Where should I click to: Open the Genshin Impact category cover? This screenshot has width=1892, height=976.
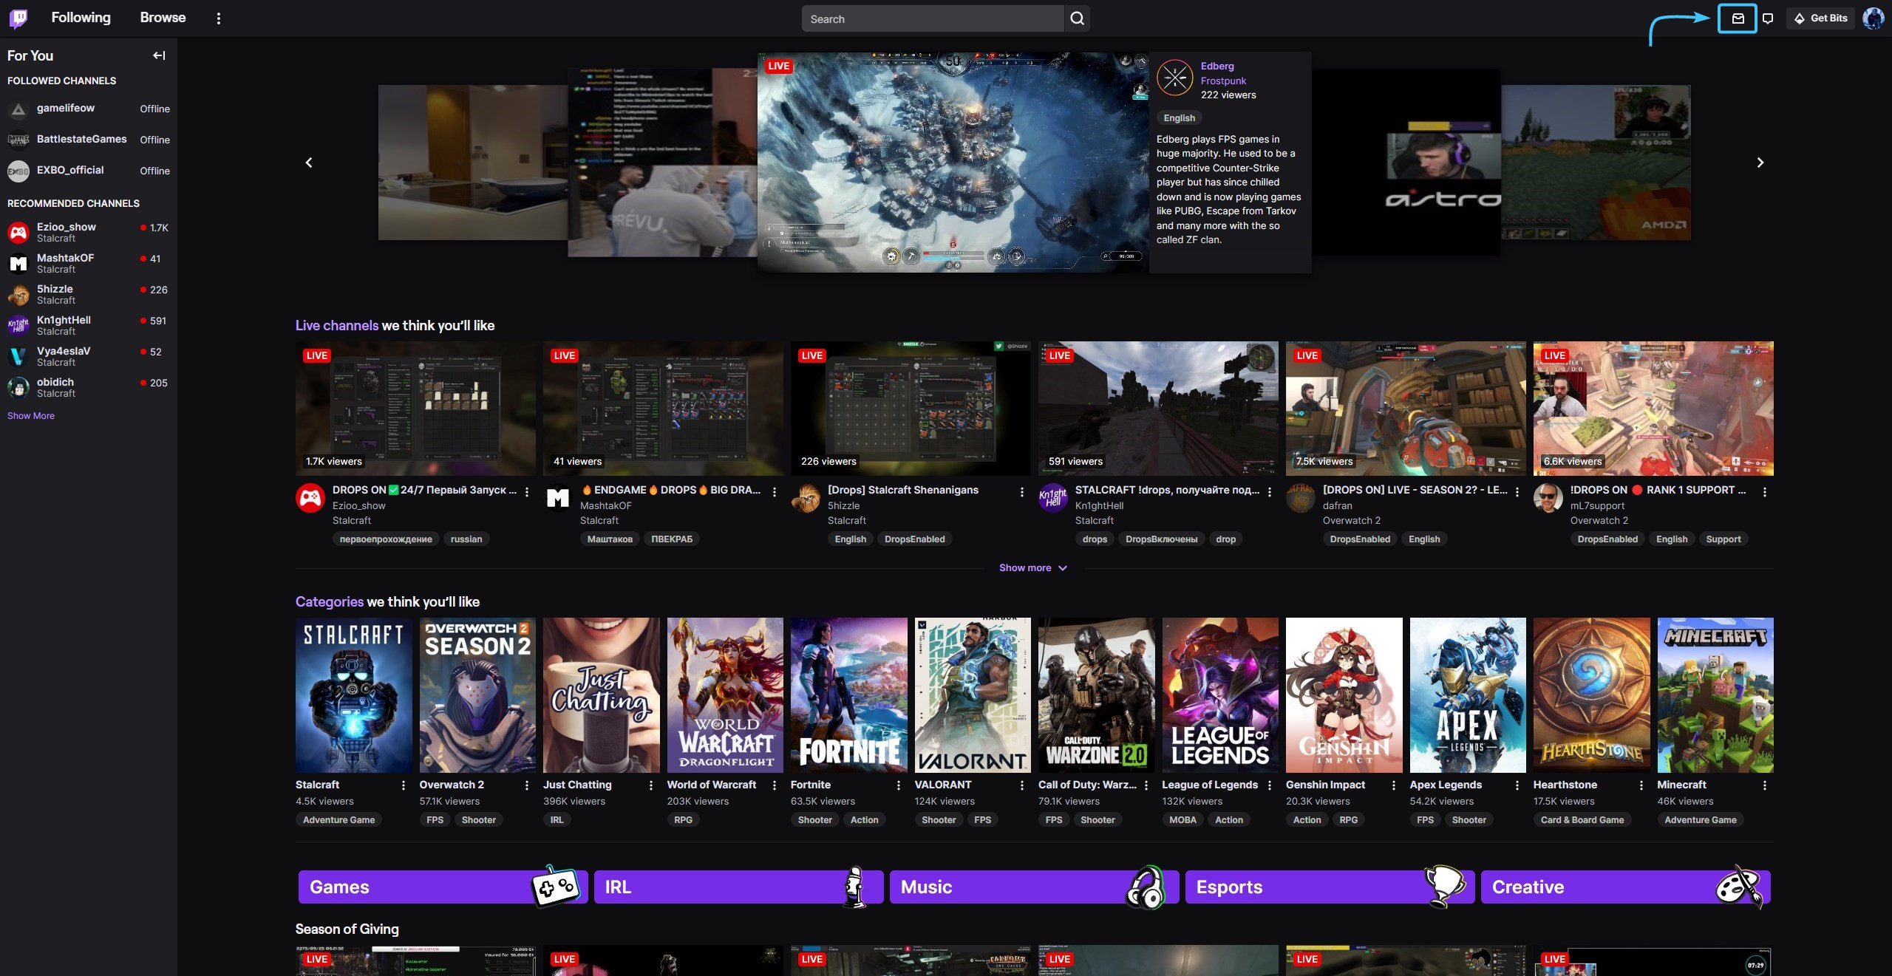coord(1344,695)
